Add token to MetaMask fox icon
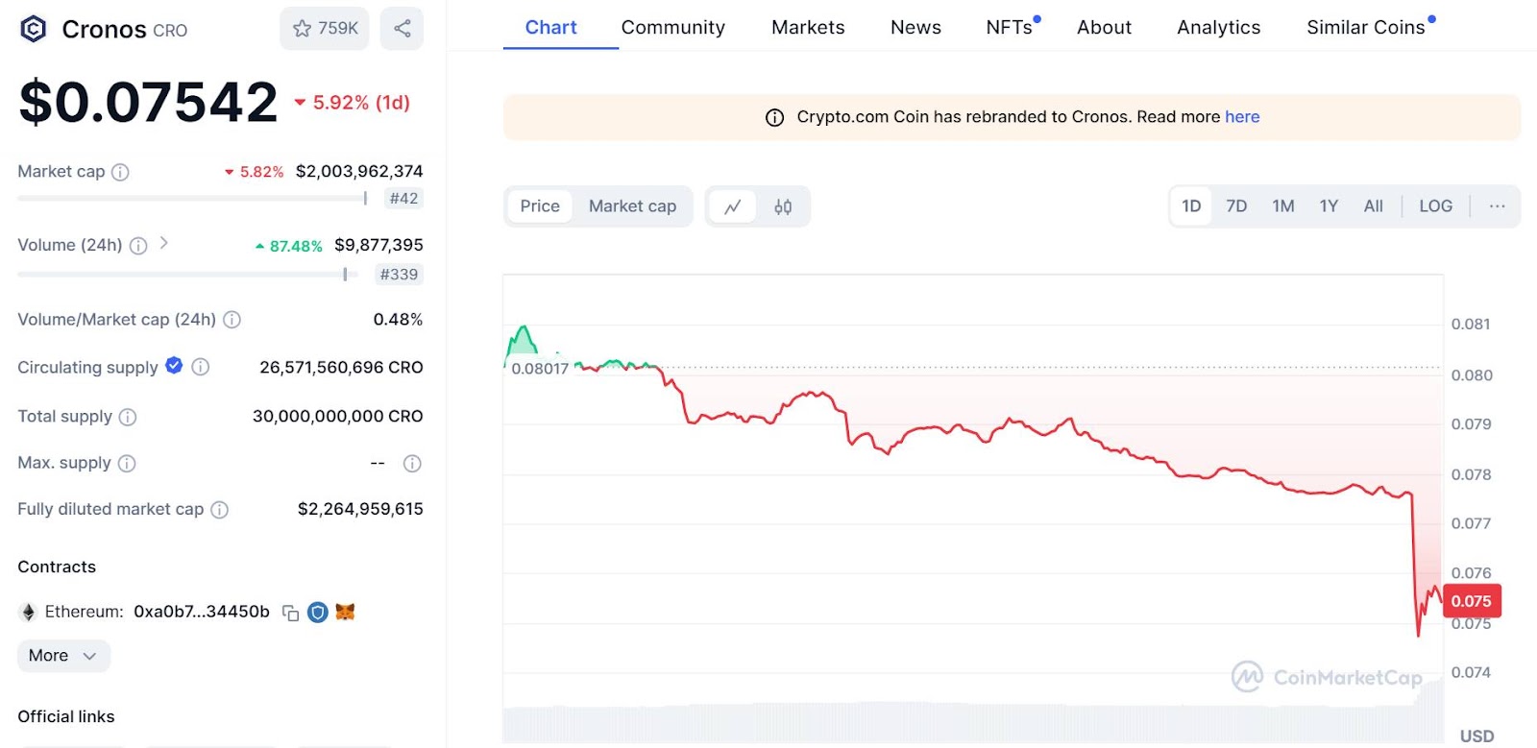This screenshot has height=748, width=1537. [x=345, y=612]
